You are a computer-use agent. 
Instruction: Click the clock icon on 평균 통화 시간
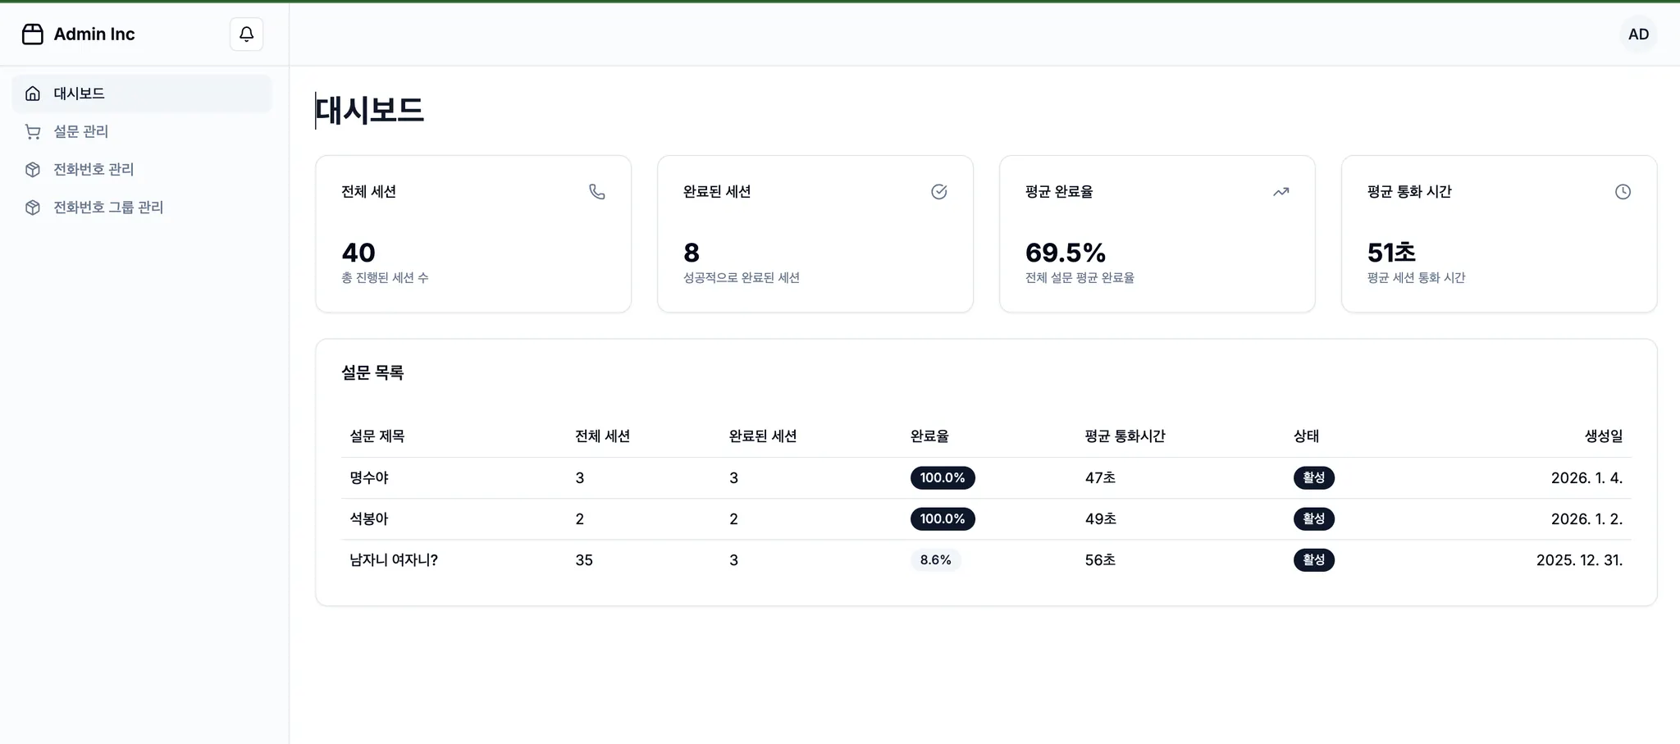1623,192
